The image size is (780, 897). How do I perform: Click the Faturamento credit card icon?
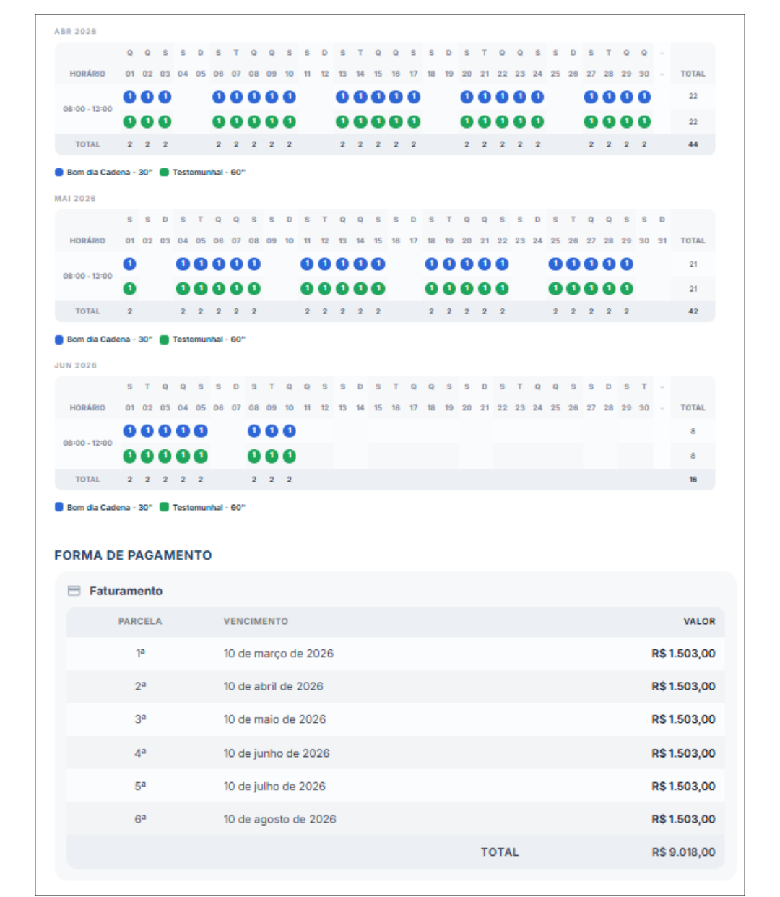74,591
